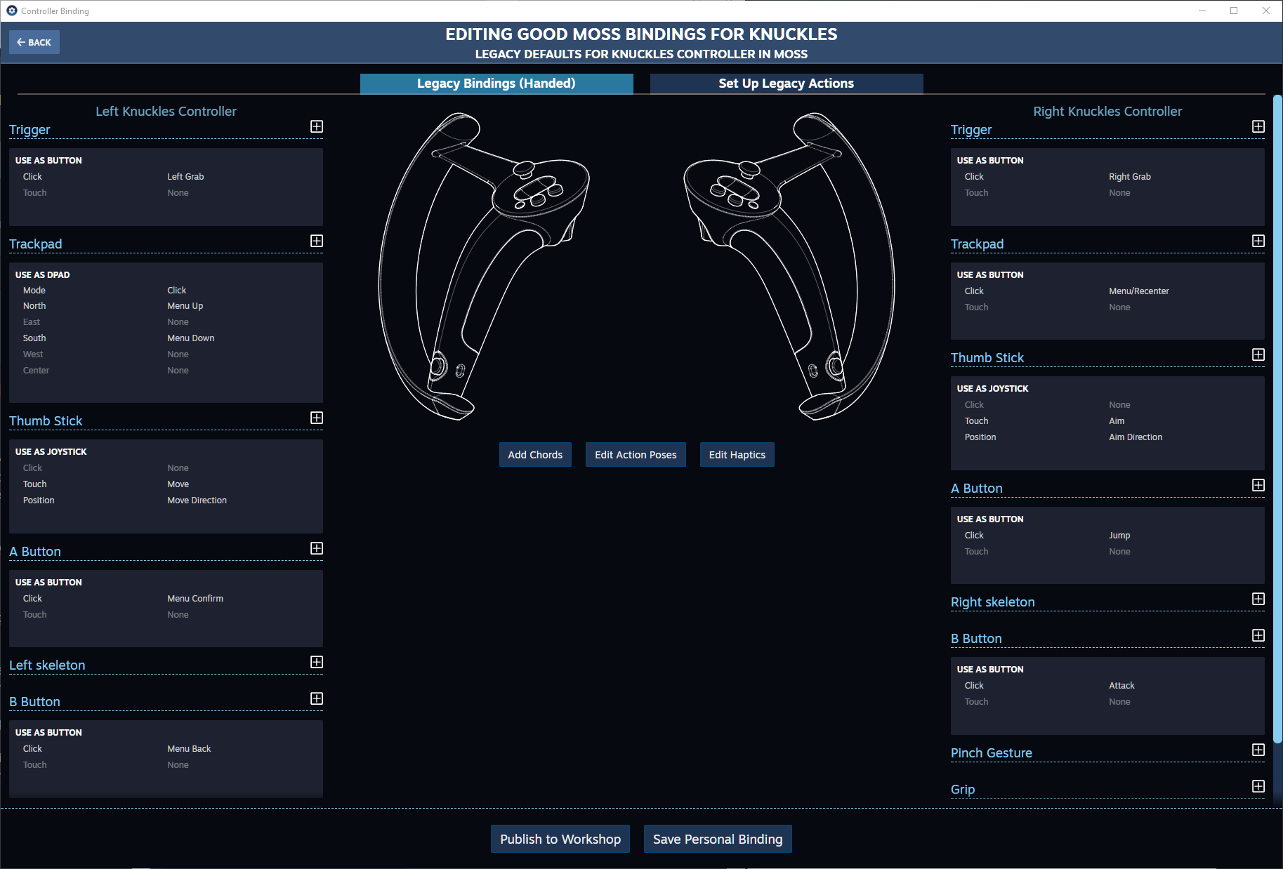Click the right-side vertical scrollbar

point(1277,419)
